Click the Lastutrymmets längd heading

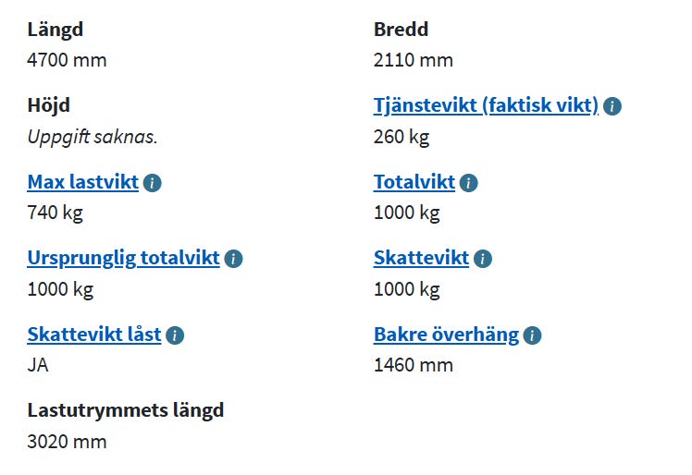[126, 410]
